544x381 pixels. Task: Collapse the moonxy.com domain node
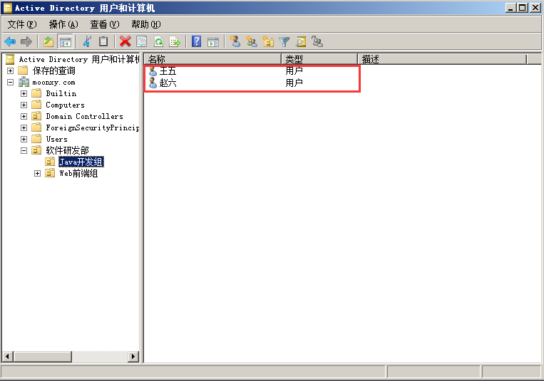click(11, 82)
